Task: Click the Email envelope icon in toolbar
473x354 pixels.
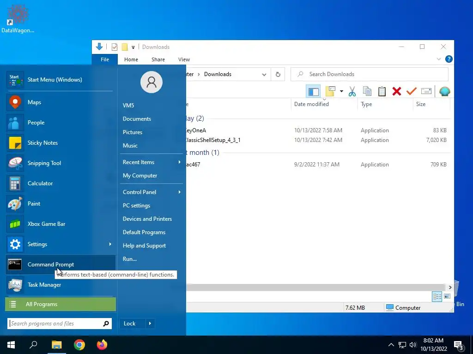Action: (x=426, y=91)
